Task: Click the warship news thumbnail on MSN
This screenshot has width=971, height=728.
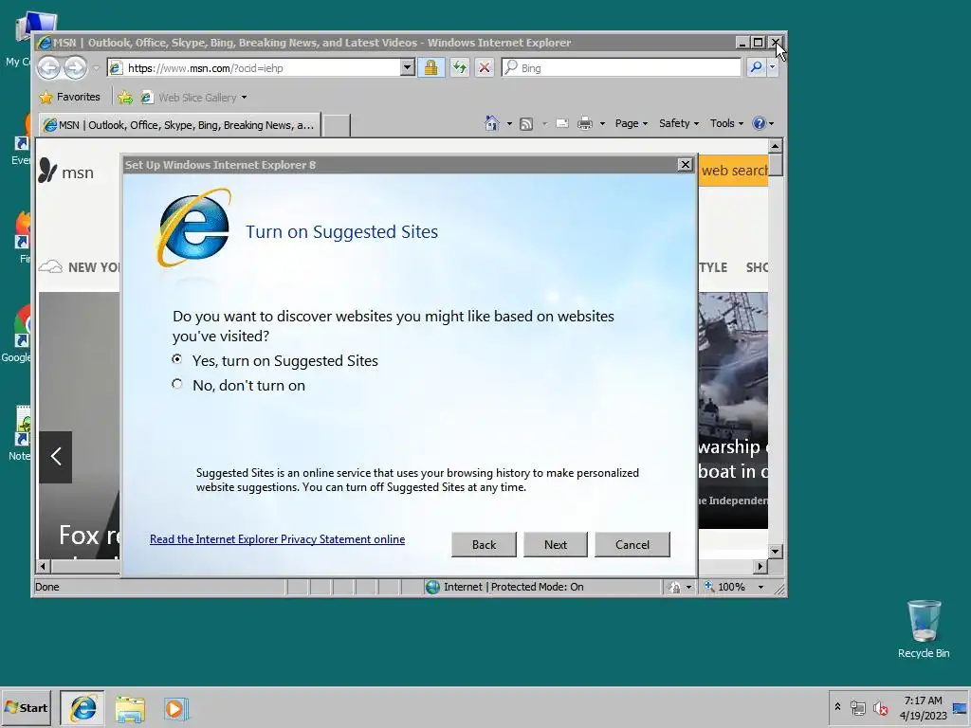Action: 733,410
